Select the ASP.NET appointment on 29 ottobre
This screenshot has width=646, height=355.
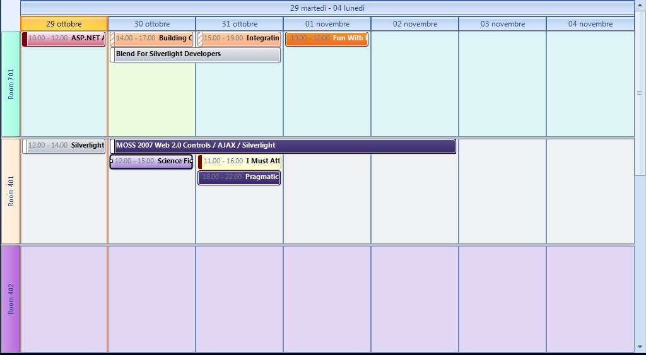tap(64, 38)
